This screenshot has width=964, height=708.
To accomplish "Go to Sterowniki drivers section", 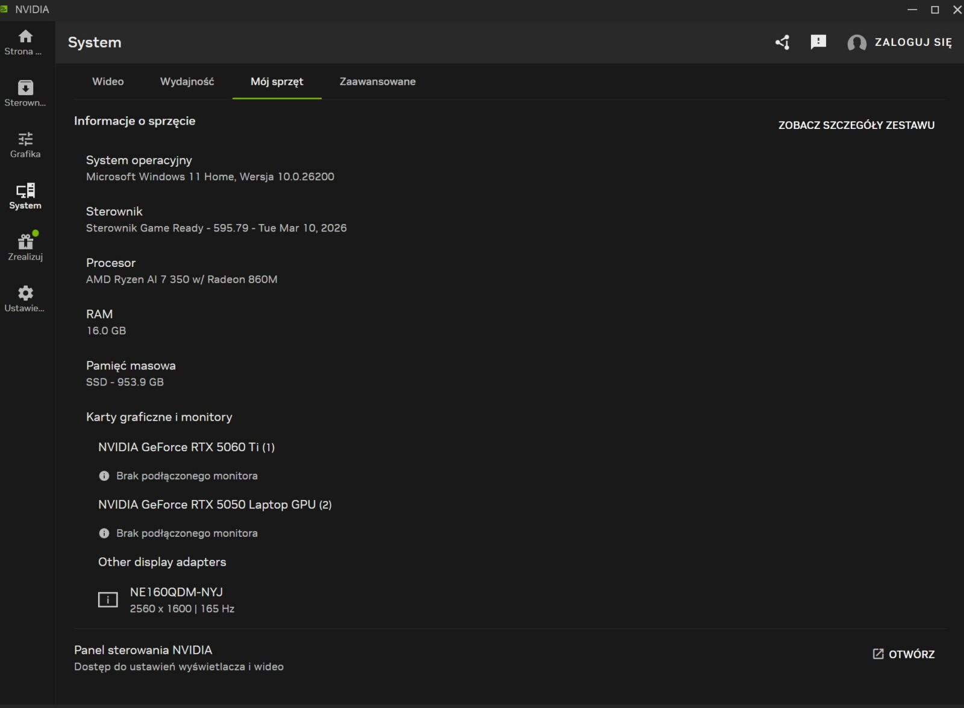I will point(25,89).
